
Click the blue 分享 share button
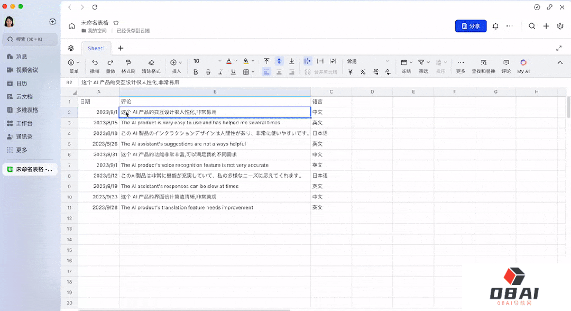point(471,26)
